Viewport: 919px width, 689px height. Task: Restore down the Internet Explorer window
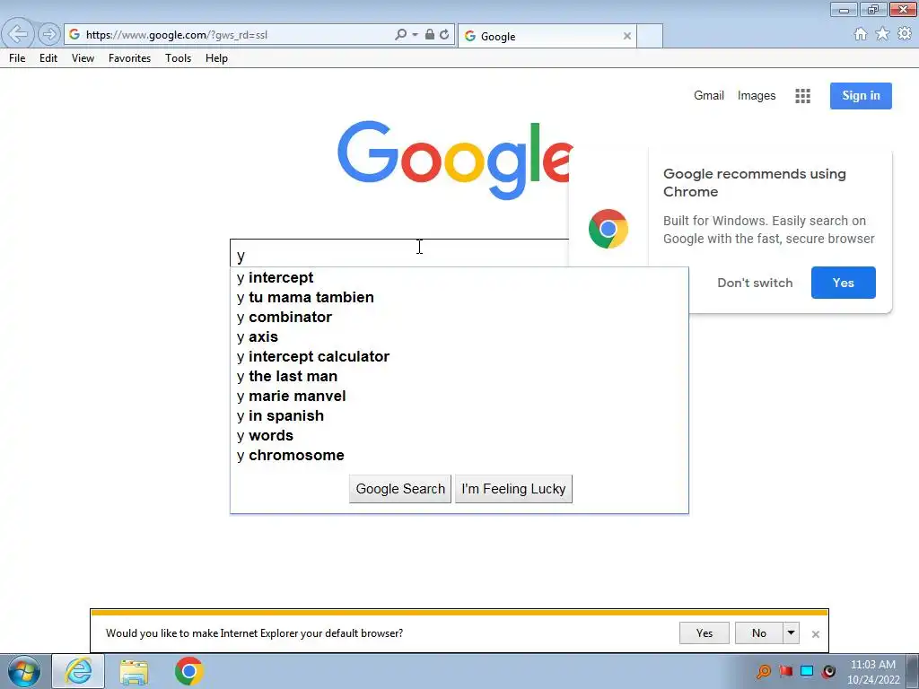tap(873, 9)
